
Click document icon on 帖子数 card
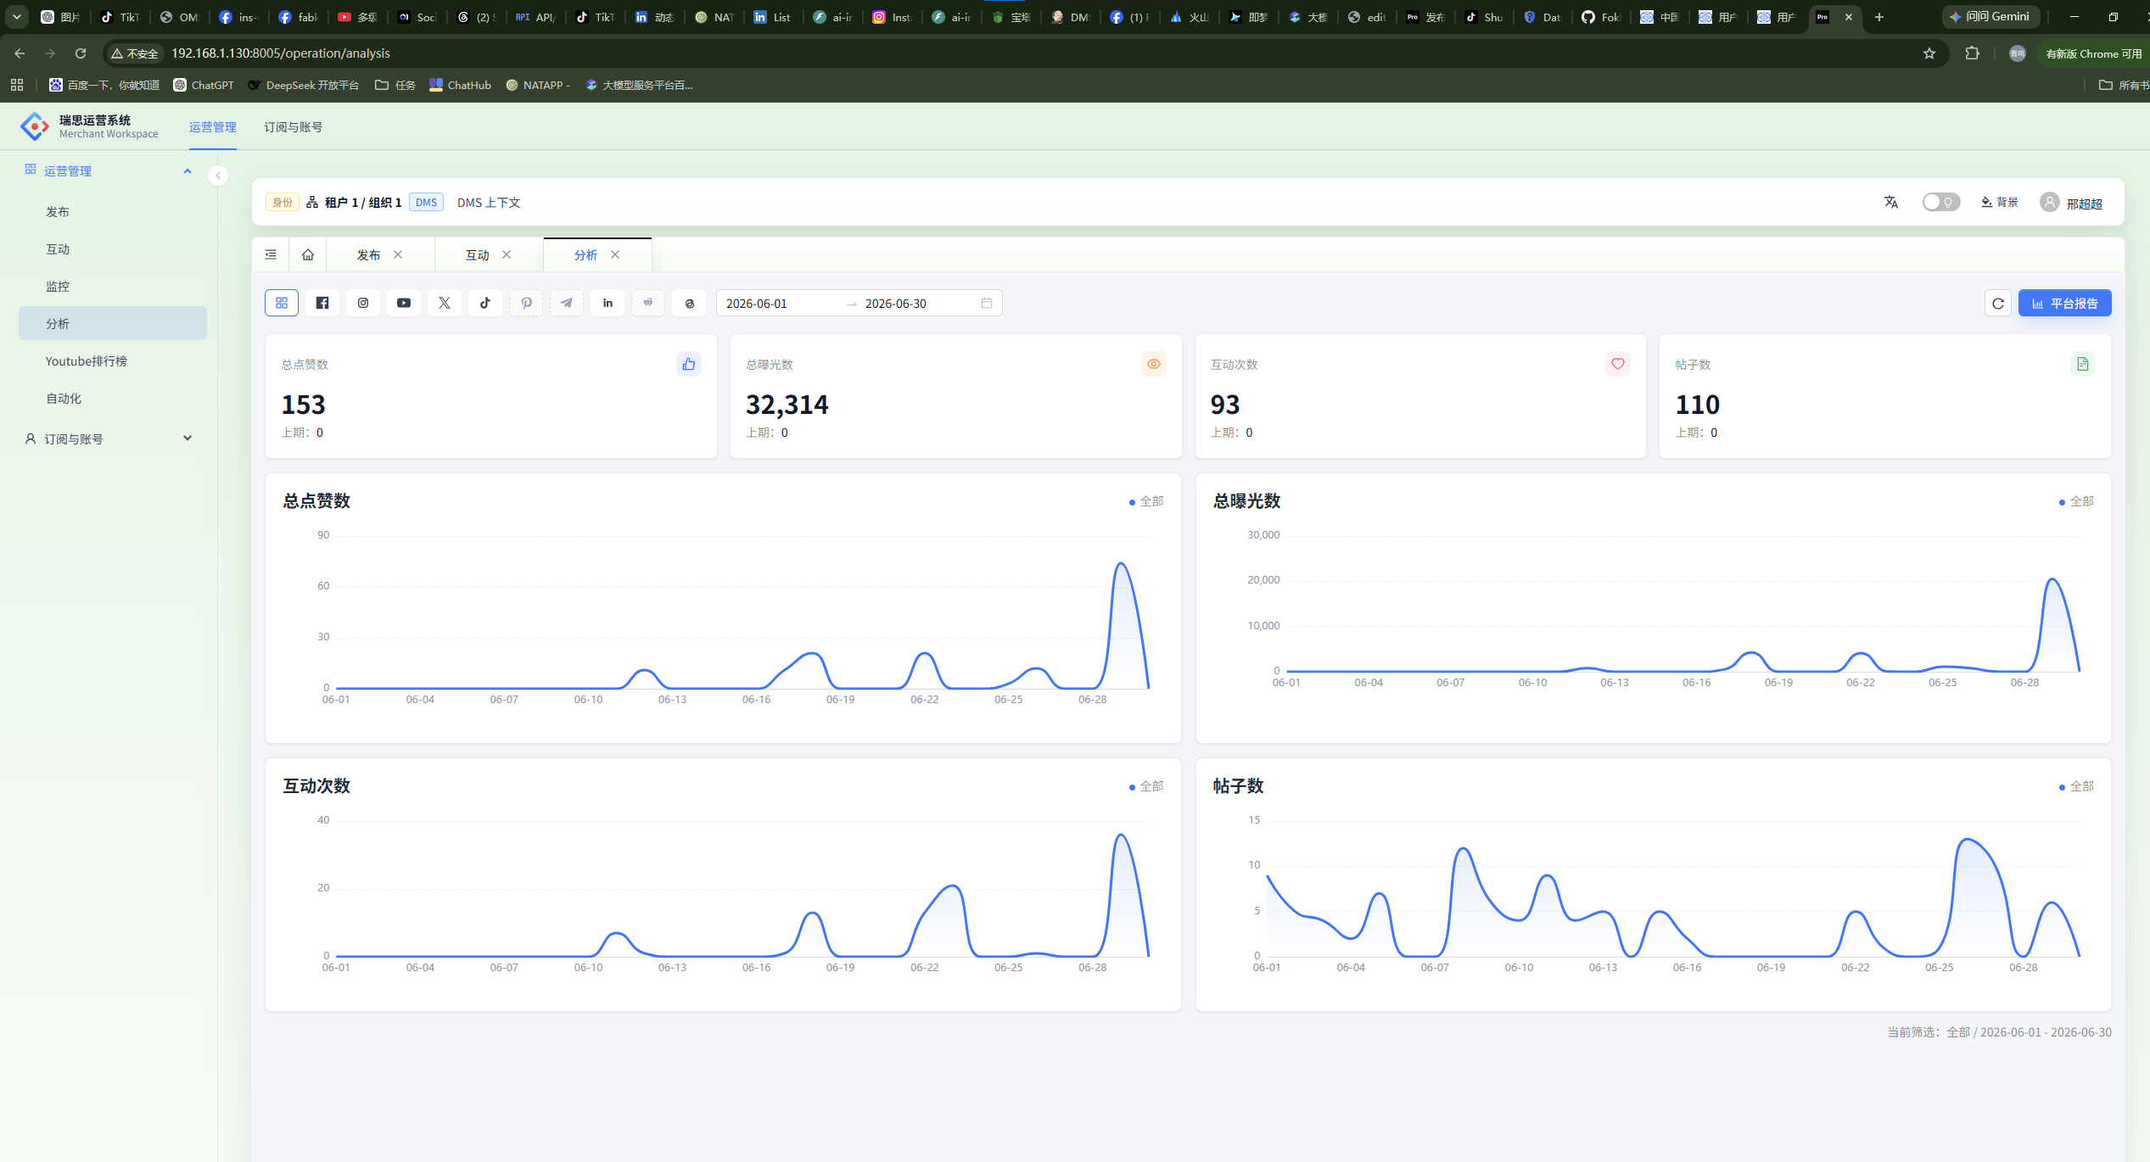(x=2083, y=364)
